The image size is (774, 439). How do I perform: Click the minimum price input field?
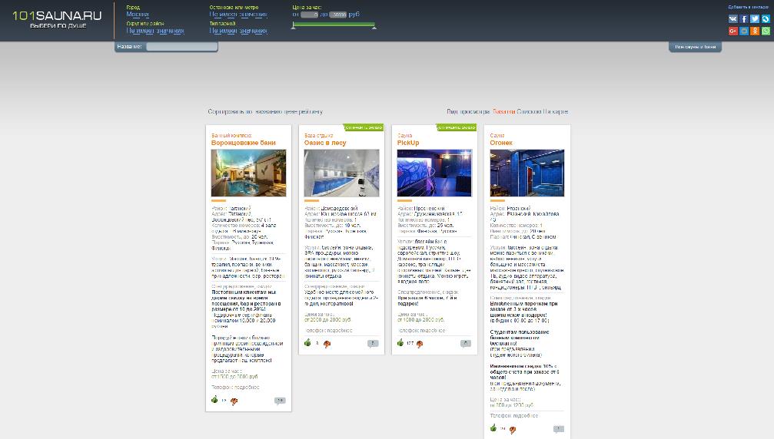tap(310, 15)
